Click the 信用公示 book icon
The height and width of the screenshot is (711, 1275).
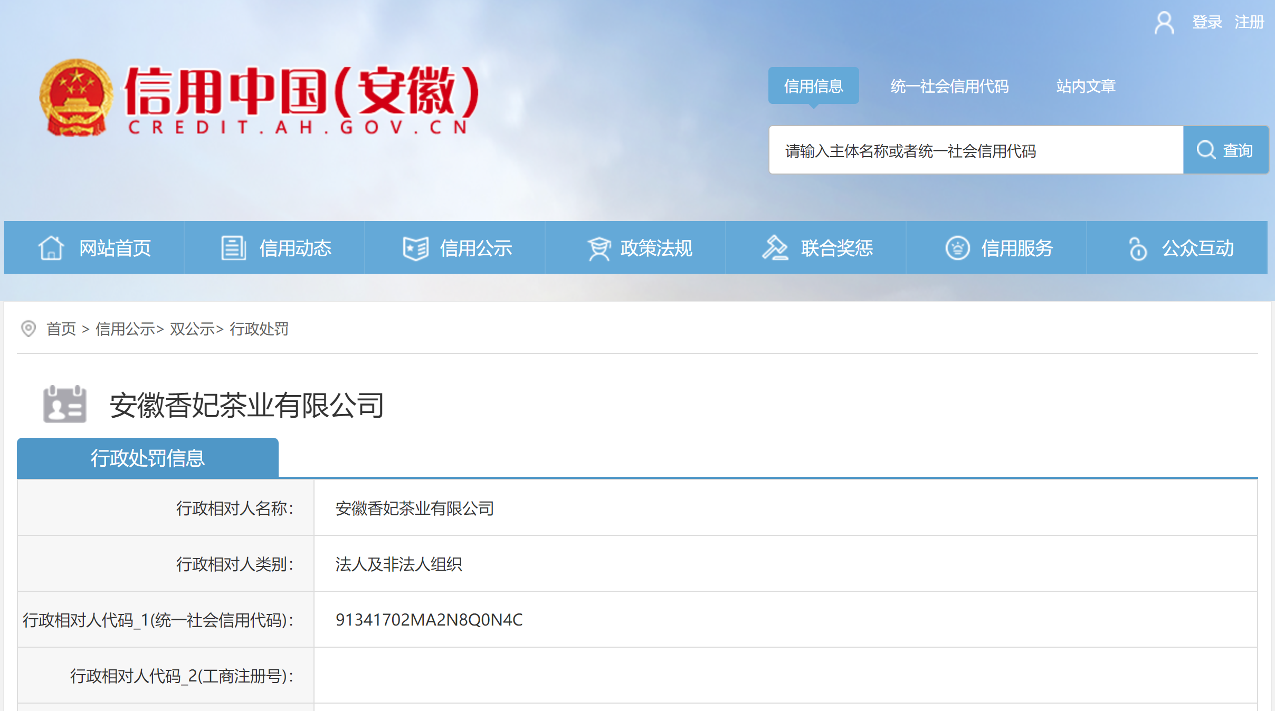[415, 248]
